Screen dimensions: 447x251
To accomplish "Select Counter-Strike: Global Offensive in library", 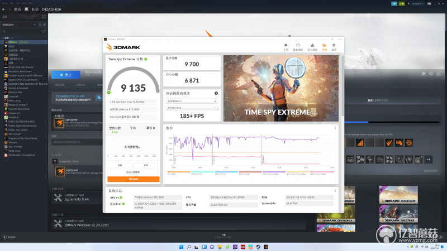I will click(x=24, y=75).
